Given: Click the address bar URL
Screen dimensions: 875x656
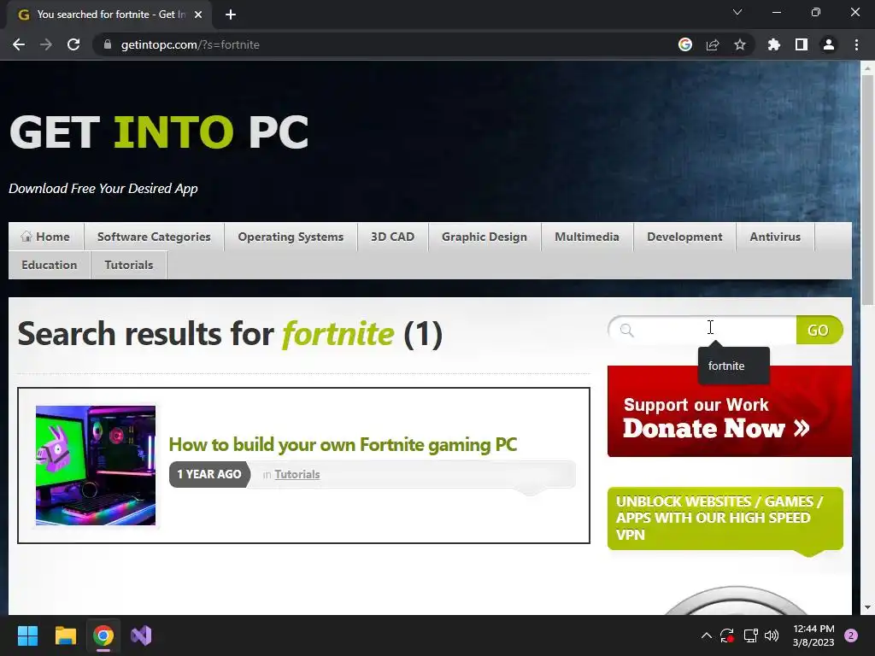Looking at the screenshot, I should click(x=190, y=44).
